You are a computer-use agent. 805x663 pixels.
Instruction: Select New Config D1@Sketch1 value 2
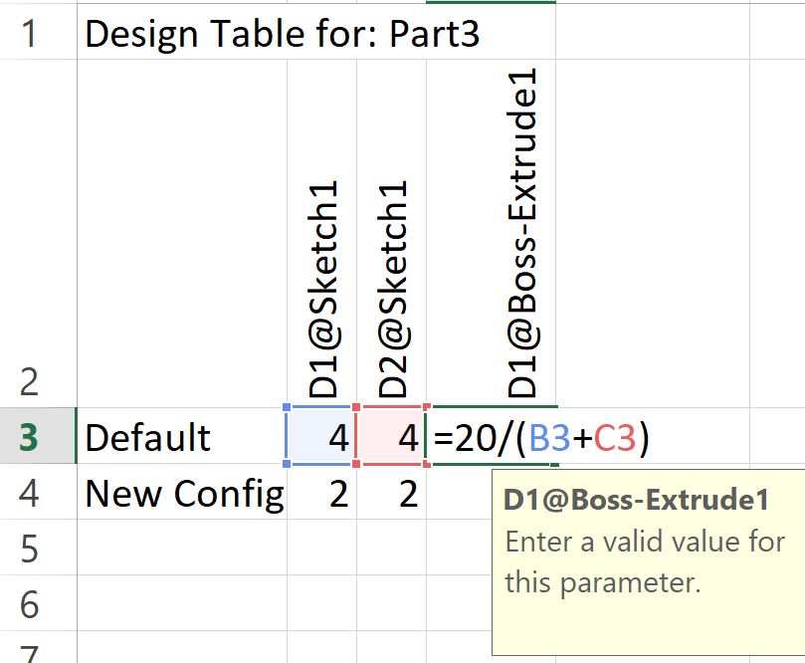(x=321, y=492)
